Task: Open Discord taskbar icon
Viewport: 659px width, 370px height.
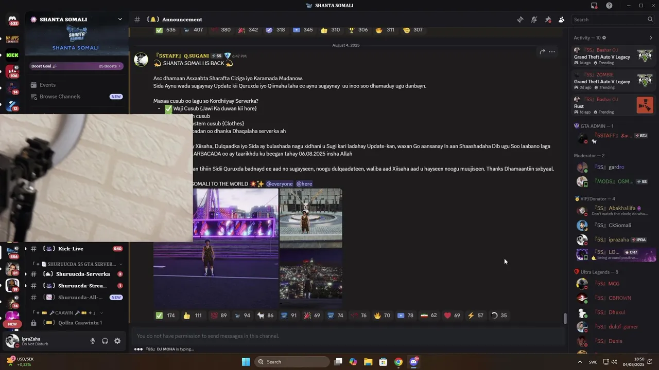Action: coord(413,362)
